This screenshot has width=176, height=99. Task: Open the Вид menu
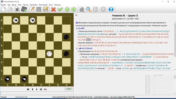[9, 5]
